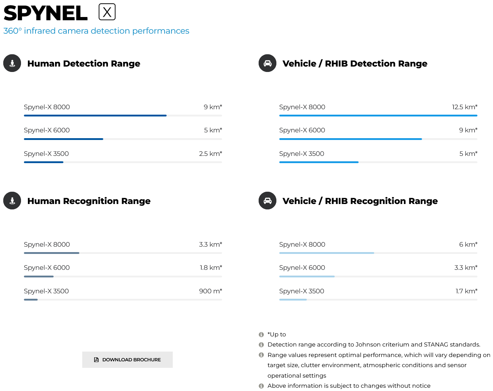Select the Vehicle / RHIB Recognition Range heading
This screenshot has width=493, height=391.
click(x=360, y=201)
